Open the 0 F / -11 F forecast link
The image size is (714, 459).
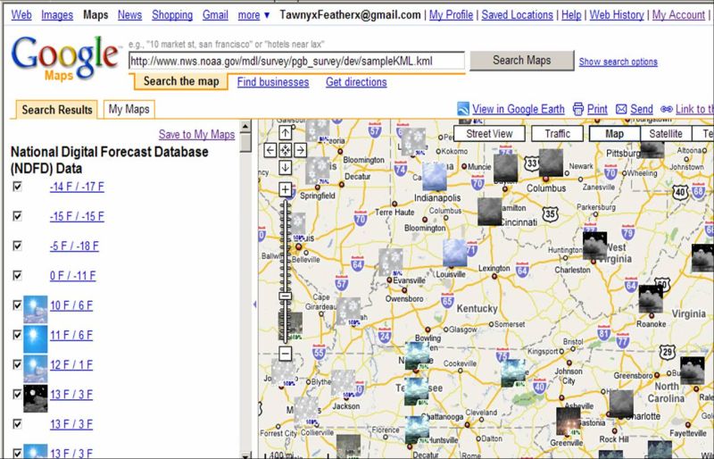coord(73,276)
